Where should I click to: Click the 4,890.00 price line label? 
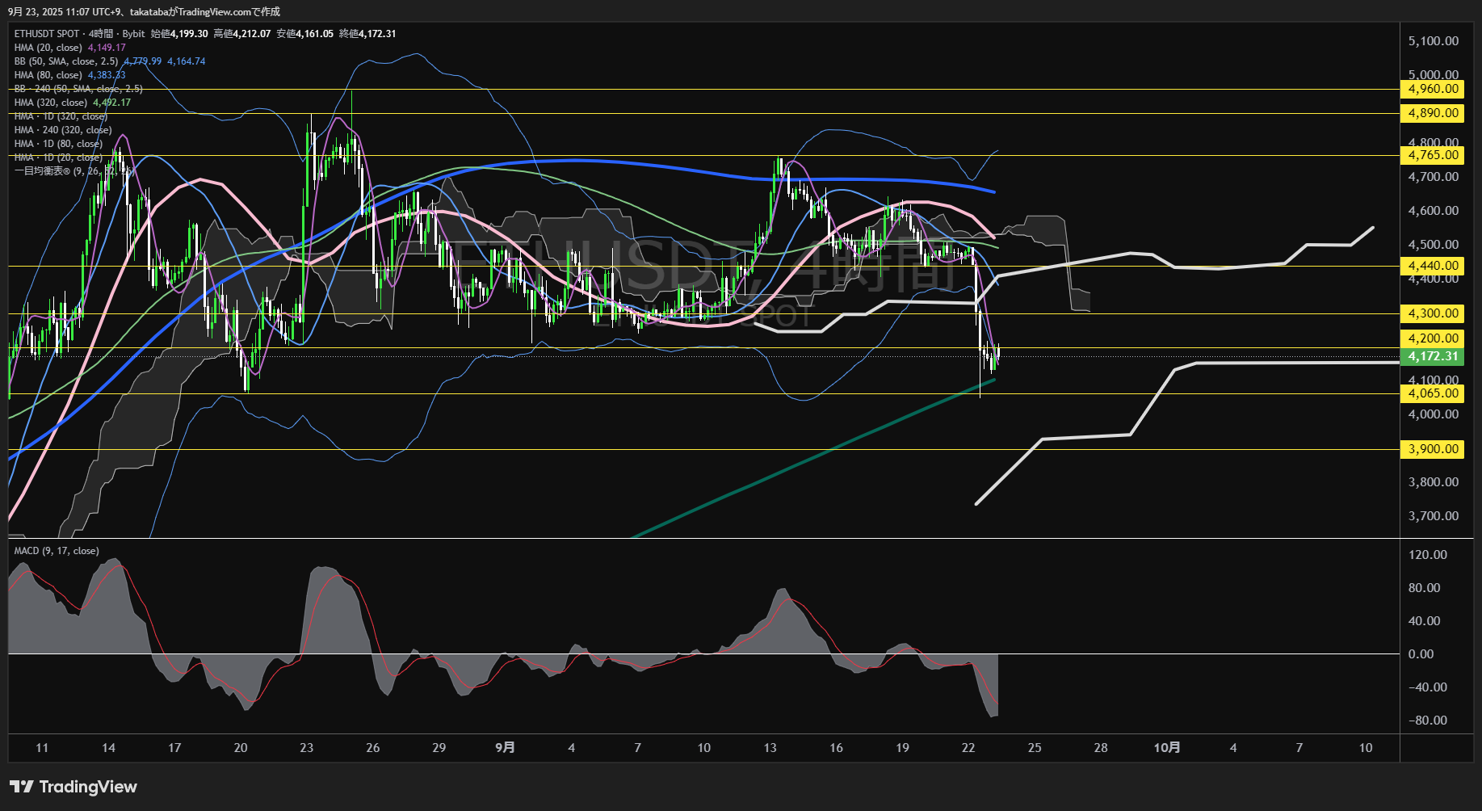tap(1433, 113)
